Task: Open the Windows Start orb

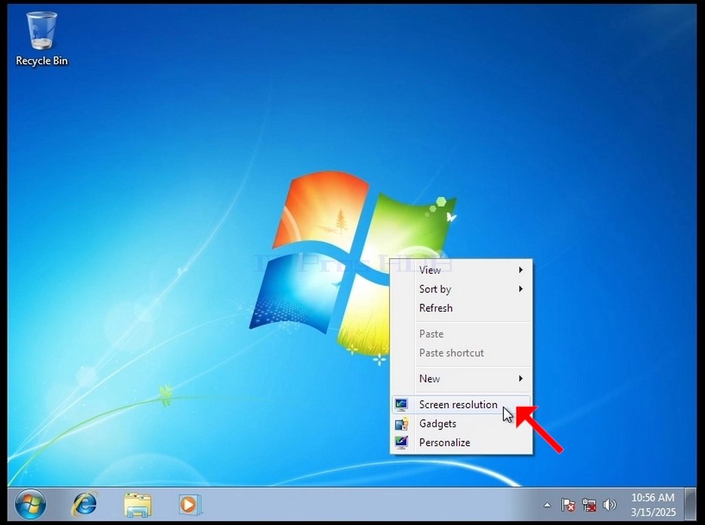Action: point(30,504)
